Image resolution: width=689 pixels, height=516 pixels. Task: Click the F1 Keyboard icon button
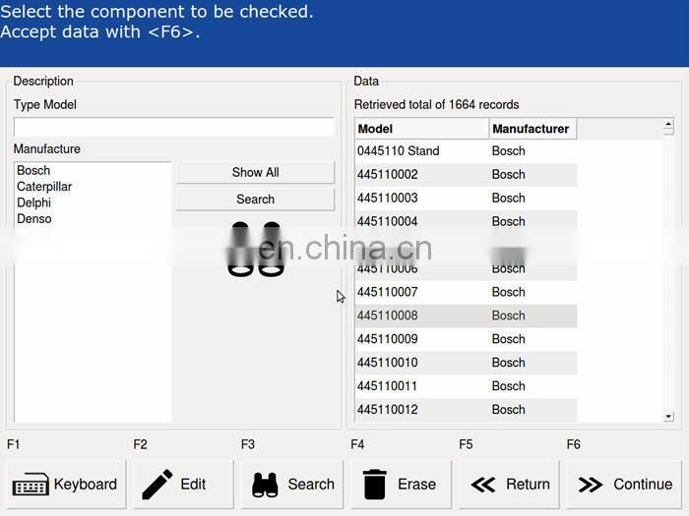pyautogui.click(x=31, y=485)
